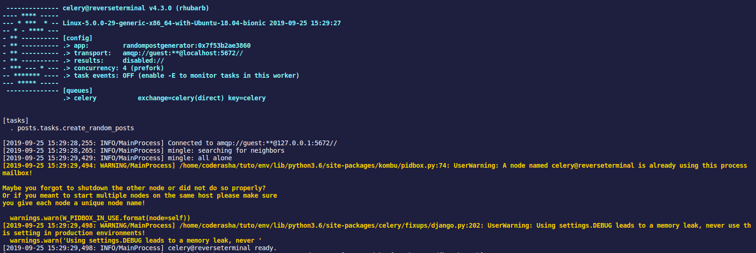Screen dimensions: 756x253
Task: Click the warnings.warn(W_PIDBOX_IN_USE line
Action: click(100, 218)
